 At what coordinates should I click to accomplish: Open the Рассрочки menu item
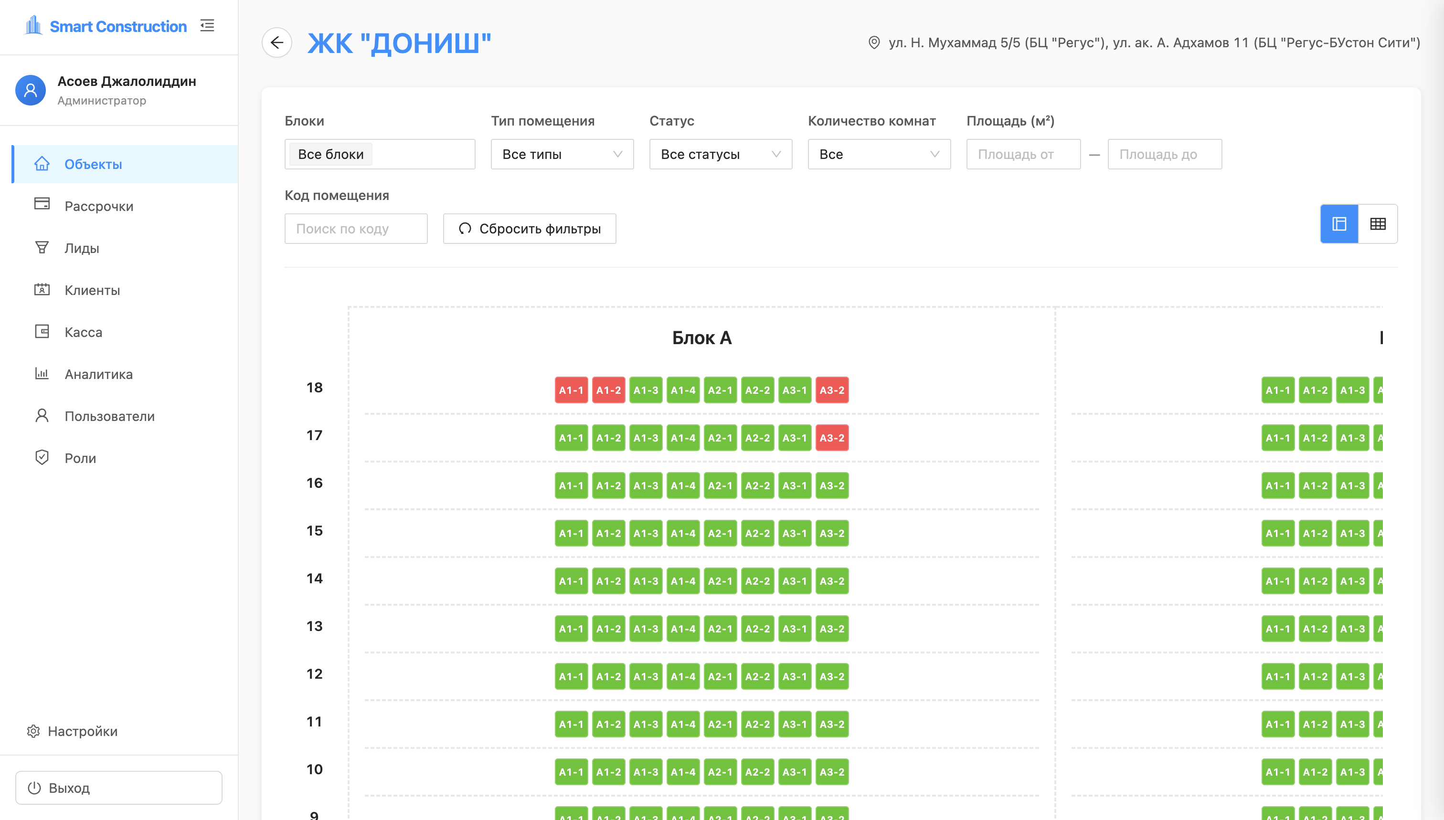tap(125, 206)
